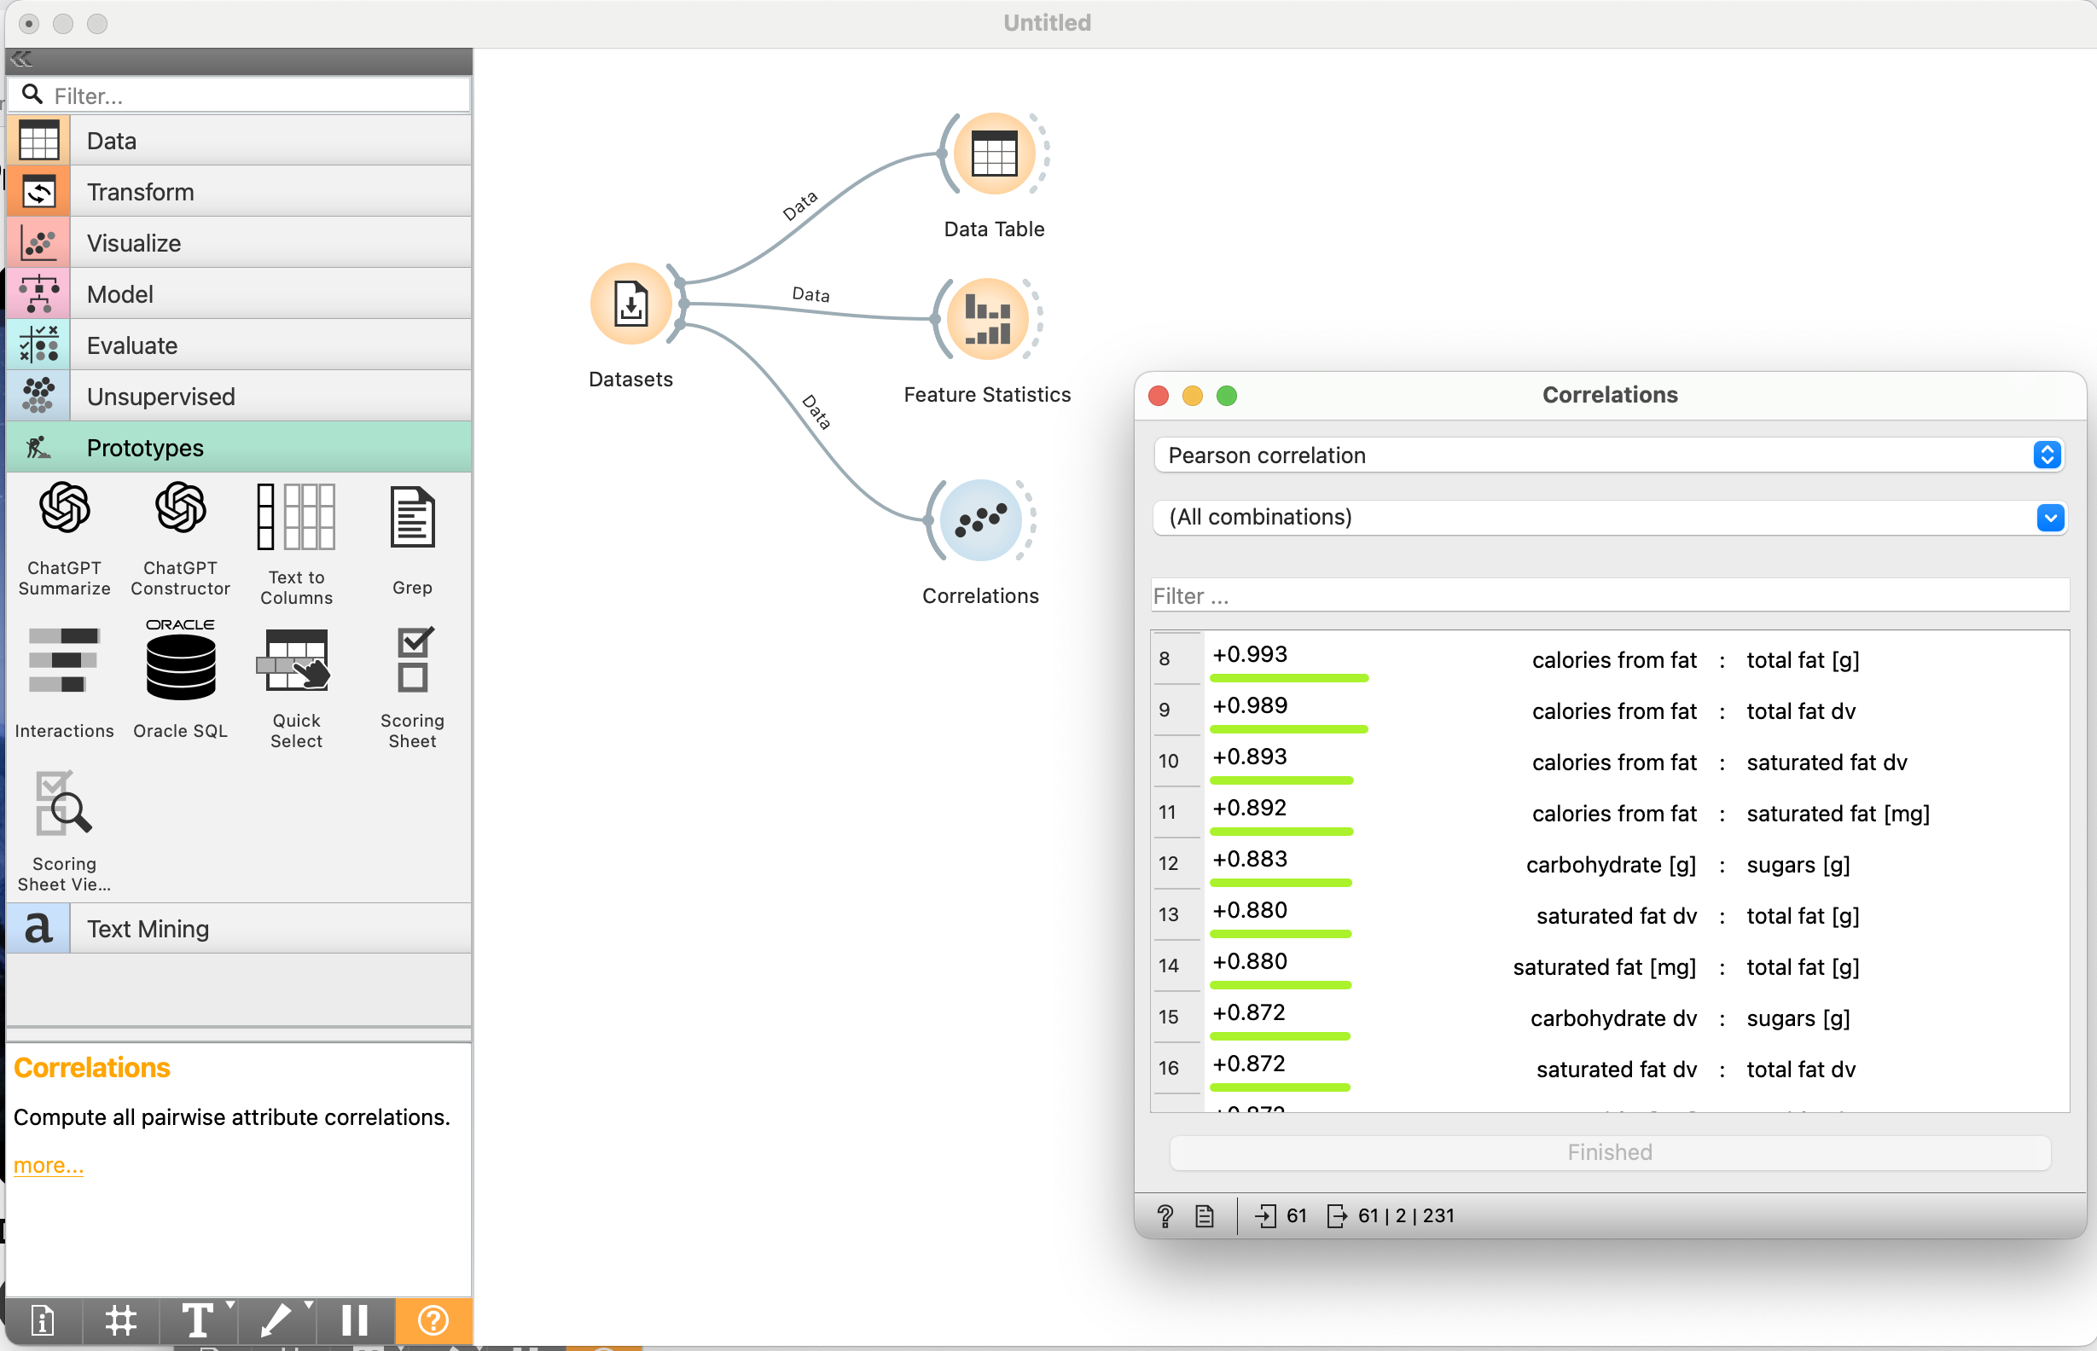Select the Text to Columns widget
Viewport: 2097px width, 1351px height.
click(x=296, y=544)
